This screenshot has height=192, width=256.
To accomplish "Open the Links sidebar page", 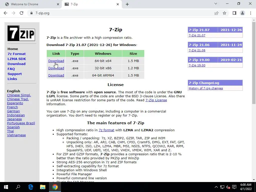I will pos(12,79).
